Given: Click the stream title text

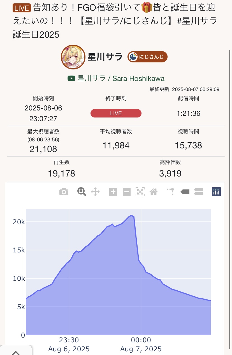Looking at the screenshot, I should (x=115, y=21).
